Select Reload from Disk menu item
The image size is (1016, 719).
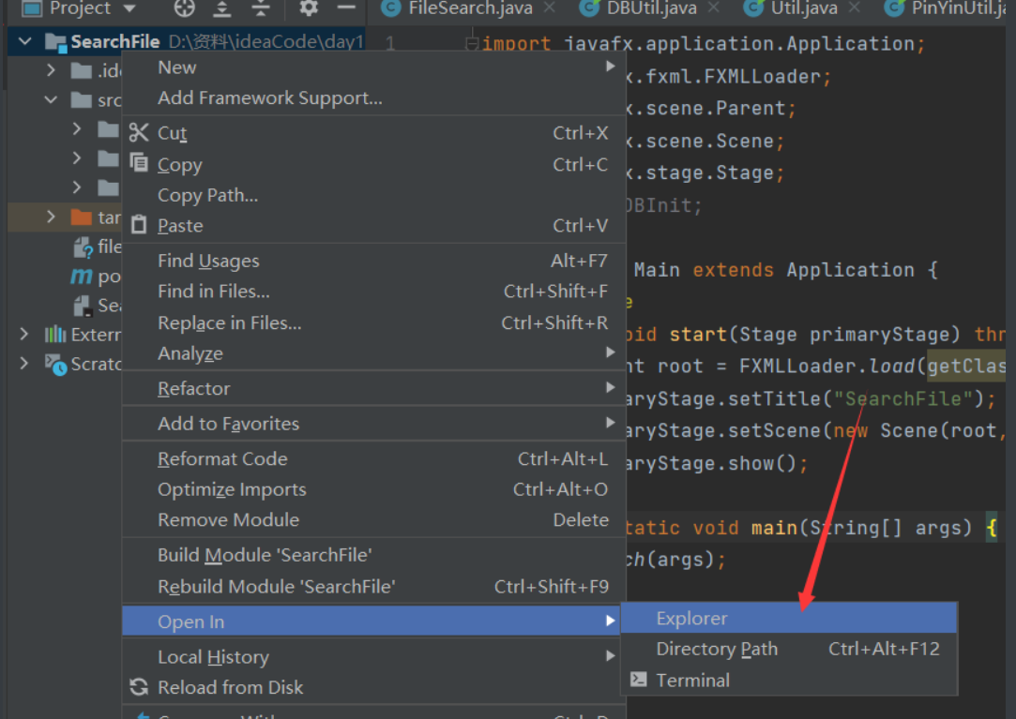click(374, 687)
